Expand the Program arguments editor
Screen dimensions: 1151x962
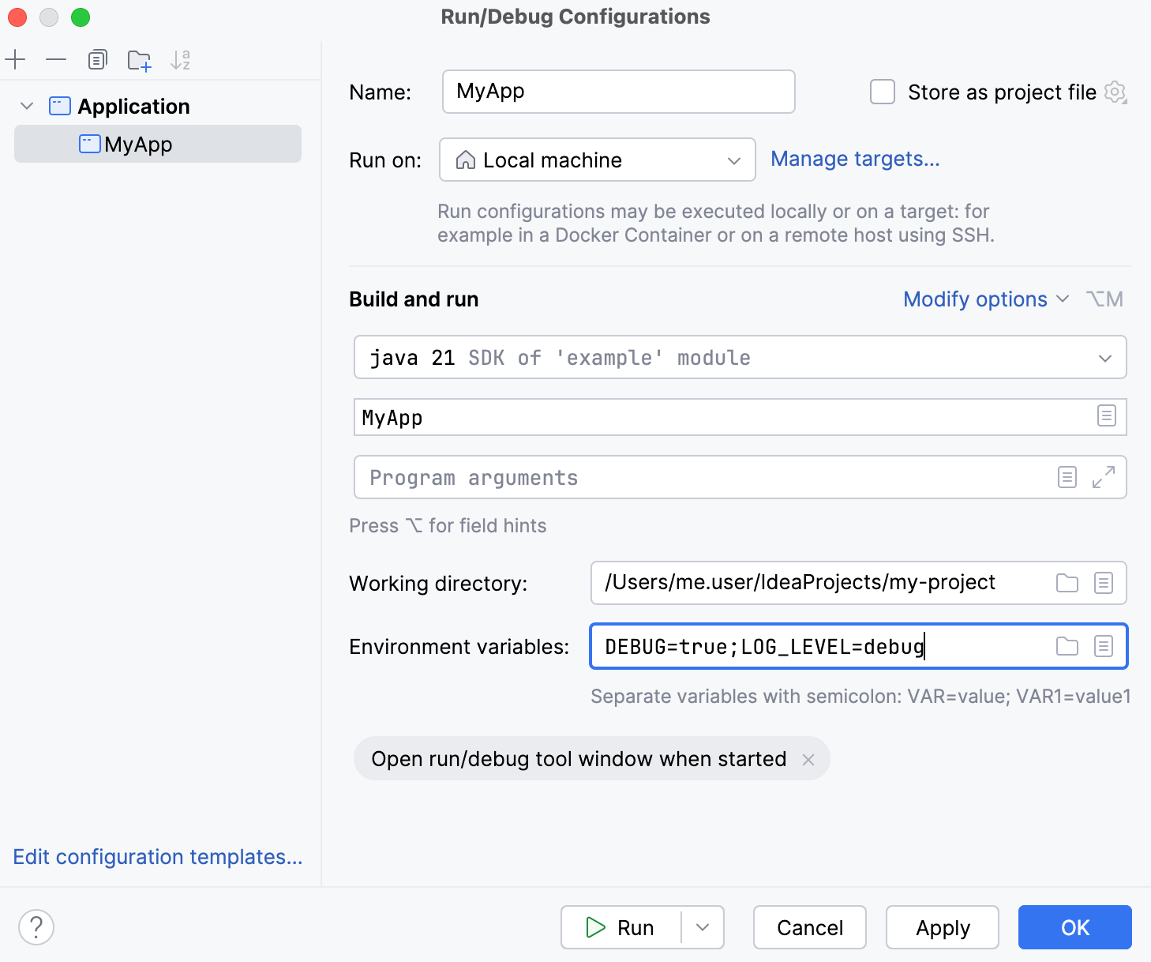point(1104,477)
